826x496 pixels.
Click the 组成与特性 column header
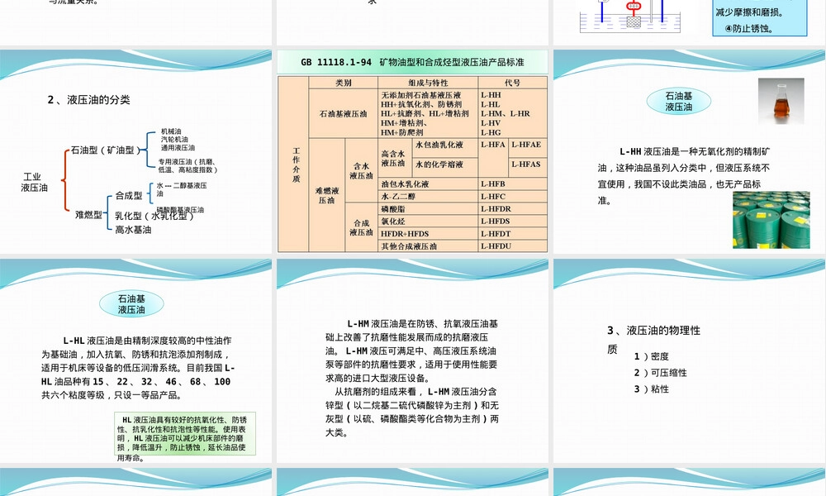pos(428,83)
